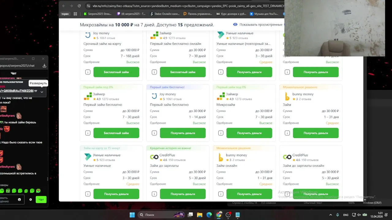This screenshot has height=220, width=392.
Task: Open info icon on Срочный займ на карту card
Action: point(88,72)
